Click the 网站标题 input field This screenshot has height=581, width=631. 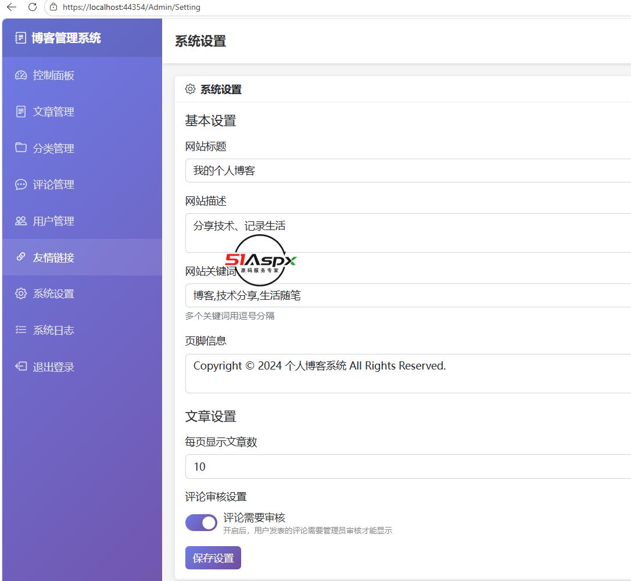(x=408, y=171)
